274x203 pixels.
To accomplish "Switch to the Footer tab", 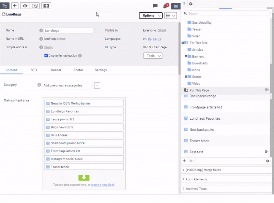I will click(x=78, y=70).
